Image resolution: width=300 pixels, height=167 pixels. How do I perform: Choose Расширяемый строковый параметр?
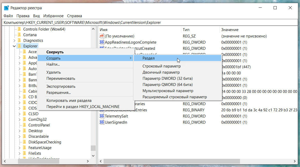177,97
